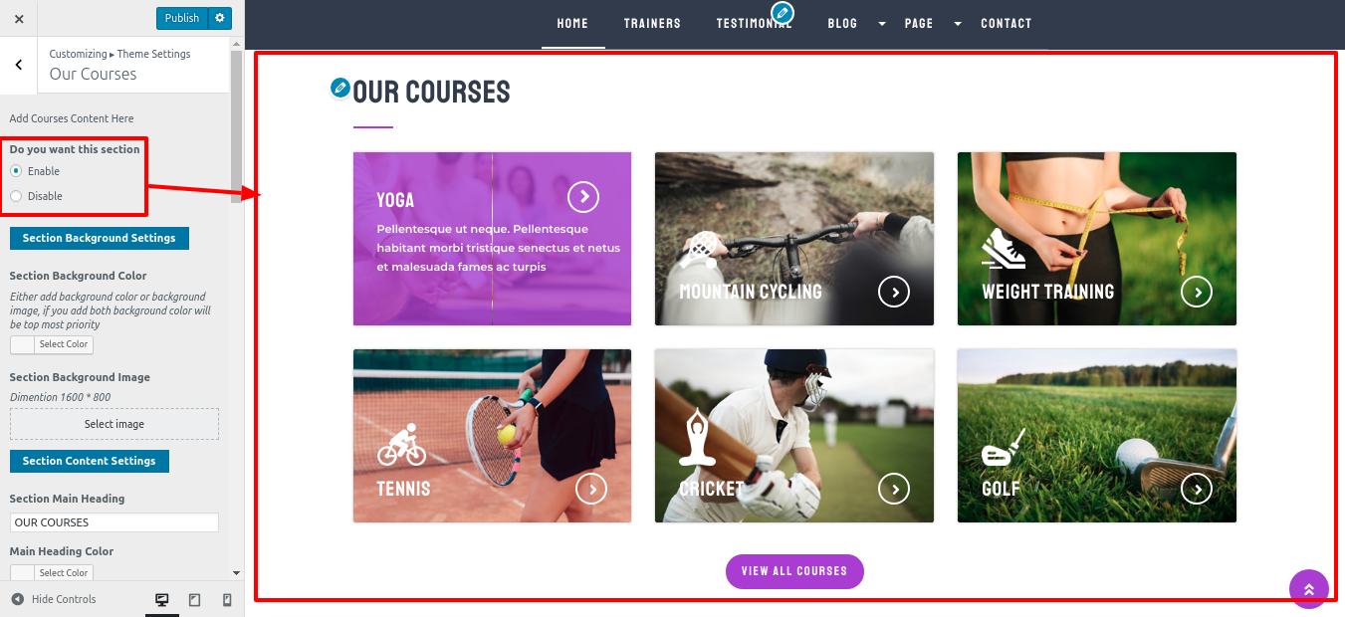The image size is (1345, 617).
Task: Click the Publish button
Action: coord(182,18)
